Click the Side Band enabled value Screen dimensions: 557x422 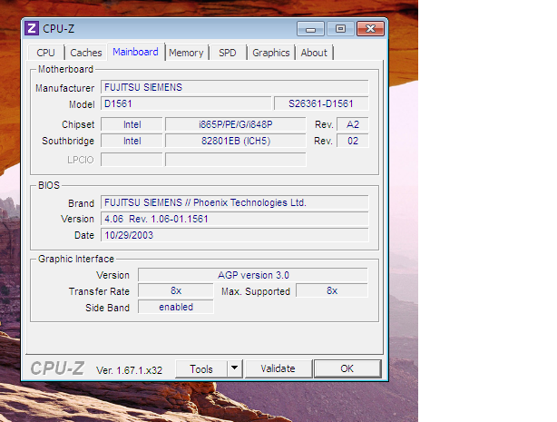176,307
